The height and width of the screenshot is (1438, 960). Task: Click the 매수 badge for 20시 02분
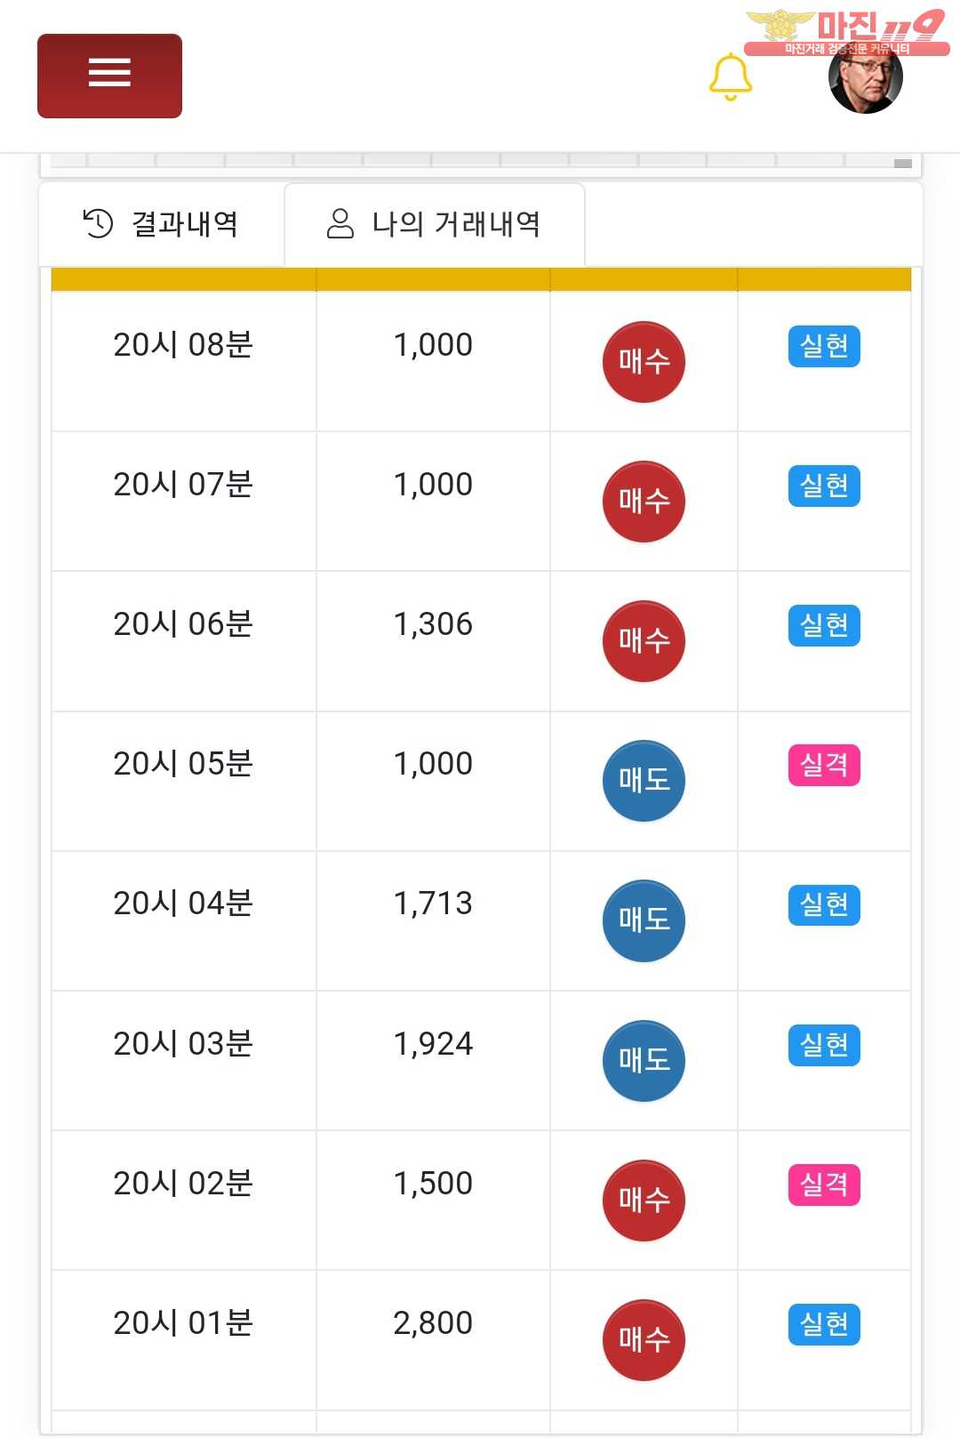(x=644, y=1200)
